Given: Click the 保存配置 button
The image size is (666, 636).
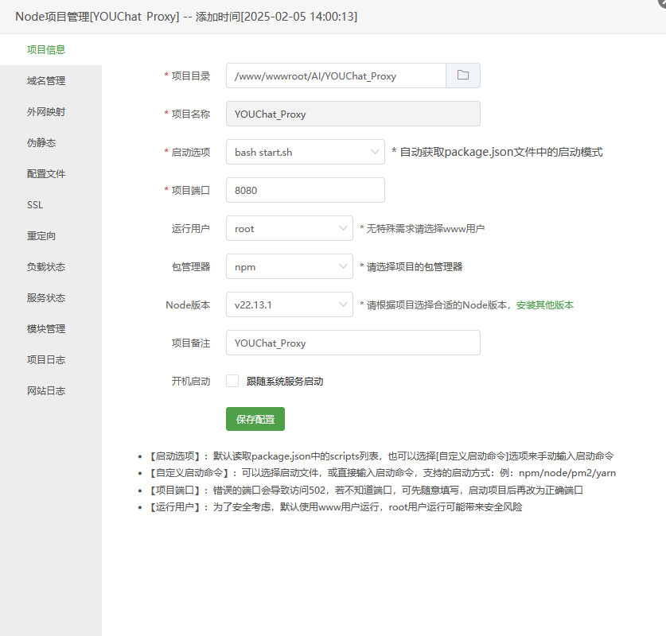Looking at the screenshot, I should (x=255, y=419).
